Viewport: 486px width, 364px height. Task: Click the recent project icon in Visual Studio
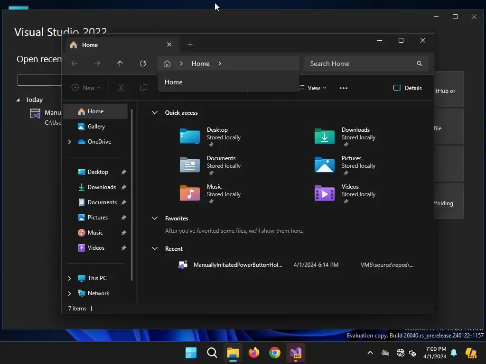35,114
